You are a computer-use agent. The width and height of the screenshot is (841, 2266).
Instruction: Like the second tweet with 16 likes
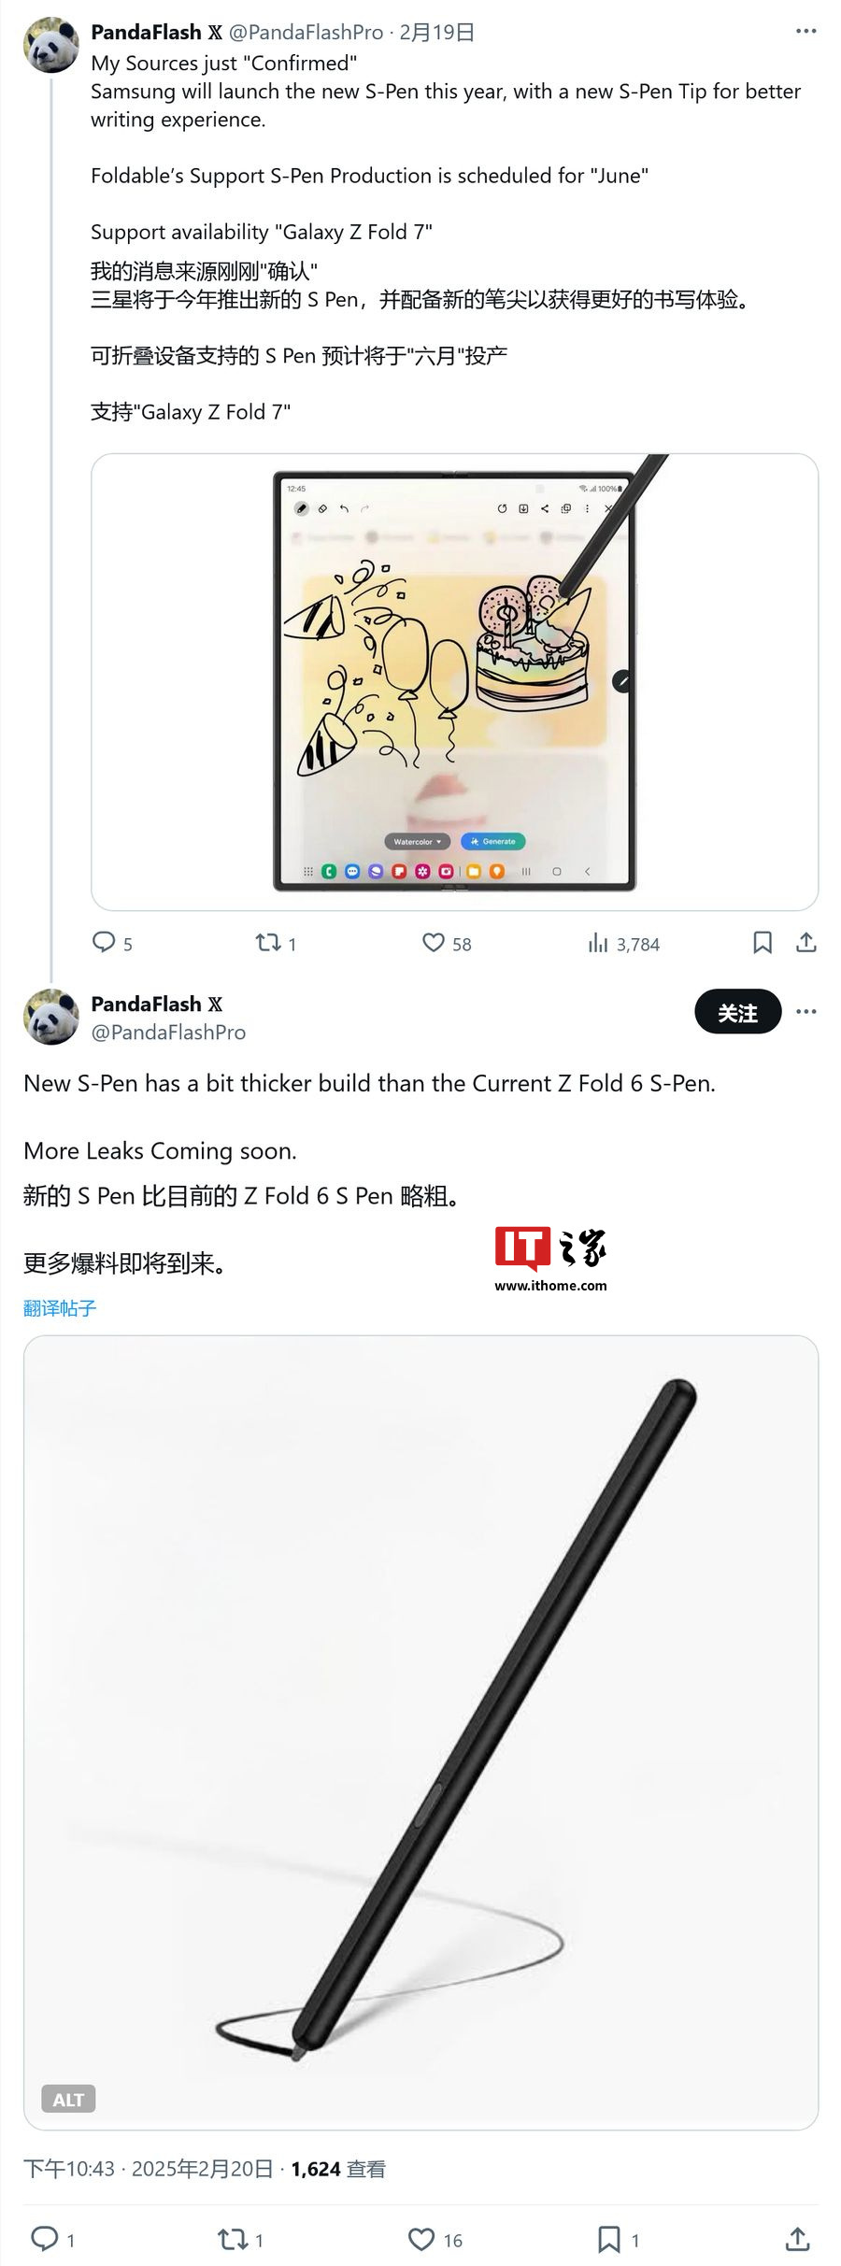coord(435,2239)
